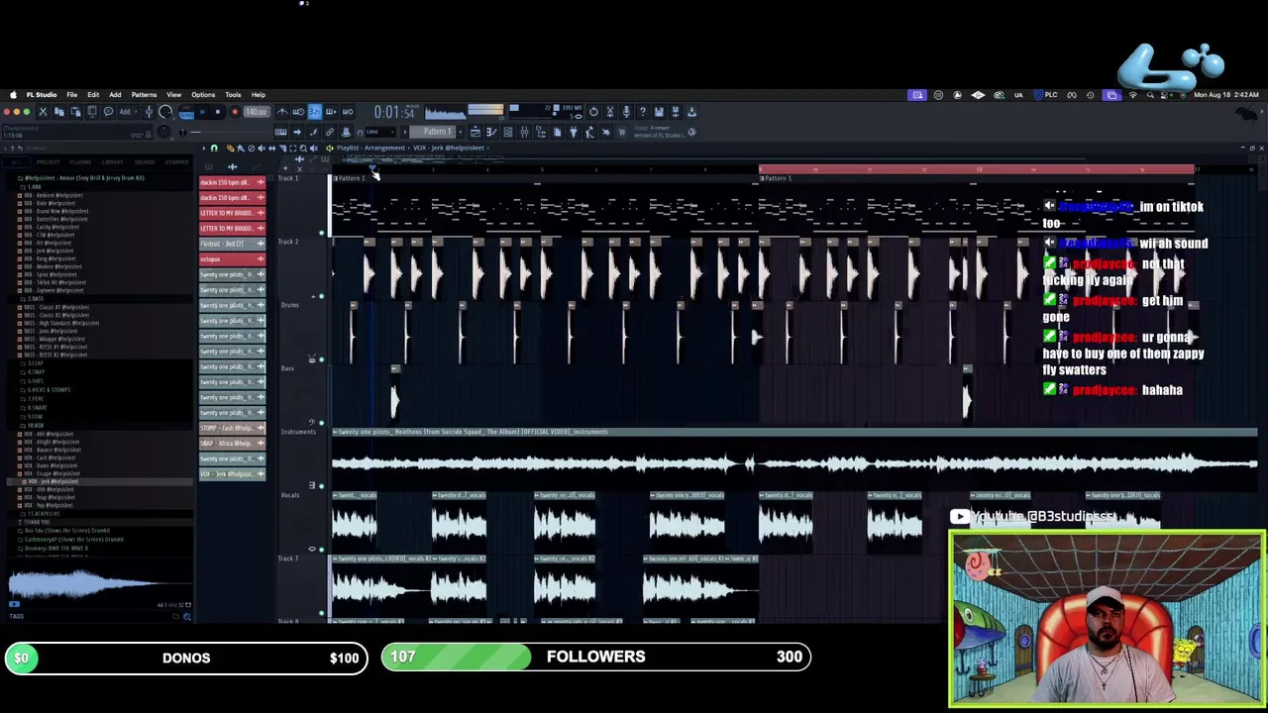Switch to the PLUGINS browser tab
Viewport: 1268px width, 713px height.
[x=80, y=162]
